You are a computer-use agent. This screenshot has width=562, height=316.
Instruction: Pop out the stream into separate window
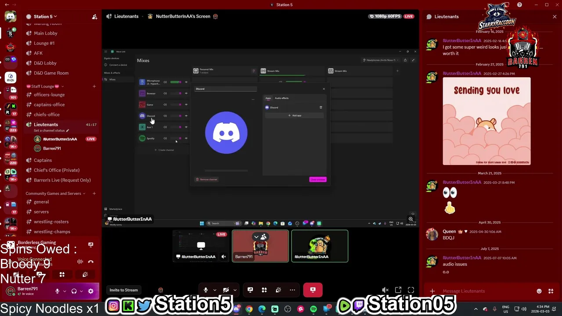[x=398, y=290]
